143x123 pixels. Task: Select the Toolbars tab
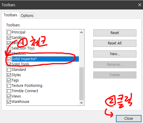(10, 15)
